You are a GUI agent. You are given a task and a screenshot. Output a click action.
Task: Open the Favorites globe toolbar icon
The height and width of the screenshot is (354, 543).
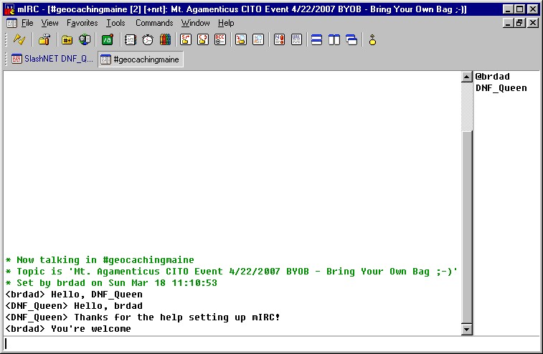[85, 40]
